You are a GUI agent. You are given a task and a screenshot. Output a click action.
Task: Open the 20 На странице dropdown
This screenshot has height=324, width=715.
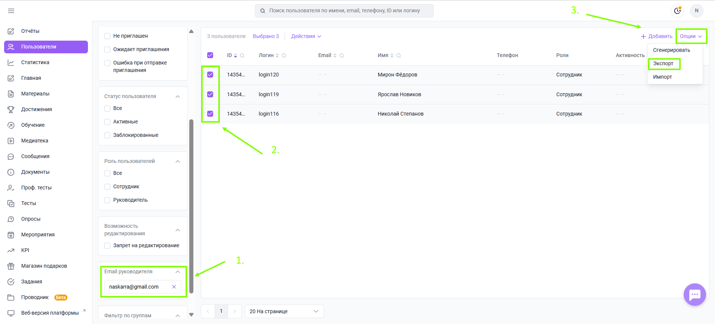(284, 311)
